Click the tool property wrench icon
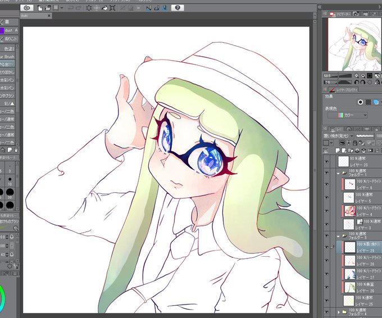This screenshot has height=318, width=382. click(16, 266)
